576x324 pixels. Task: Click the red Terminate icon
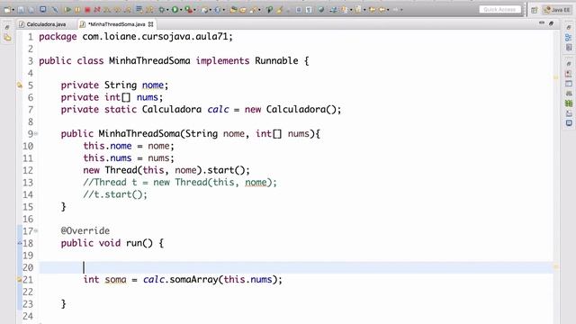(87, 10)
